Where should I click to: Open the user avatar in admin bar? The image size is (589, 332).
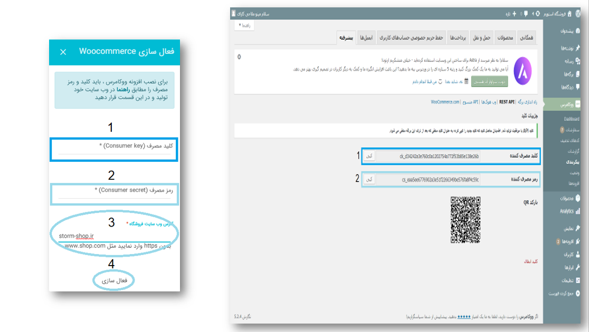(234, 14)
